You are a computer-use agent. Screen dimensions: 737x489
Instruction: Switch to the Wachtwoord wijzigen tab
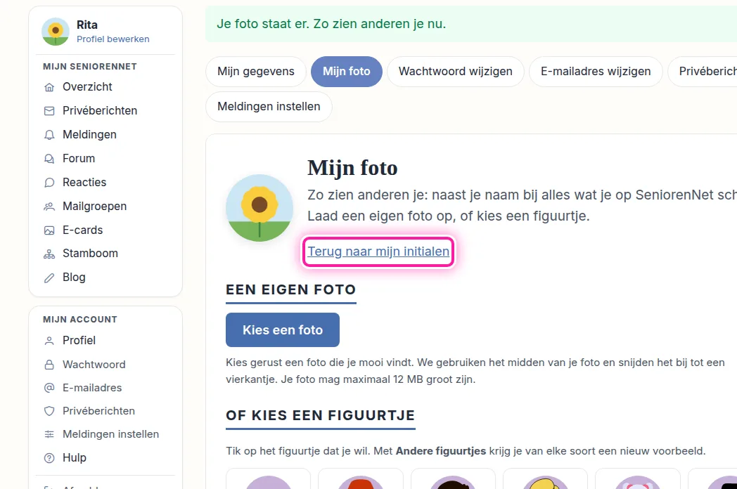(x=456, y=72)
